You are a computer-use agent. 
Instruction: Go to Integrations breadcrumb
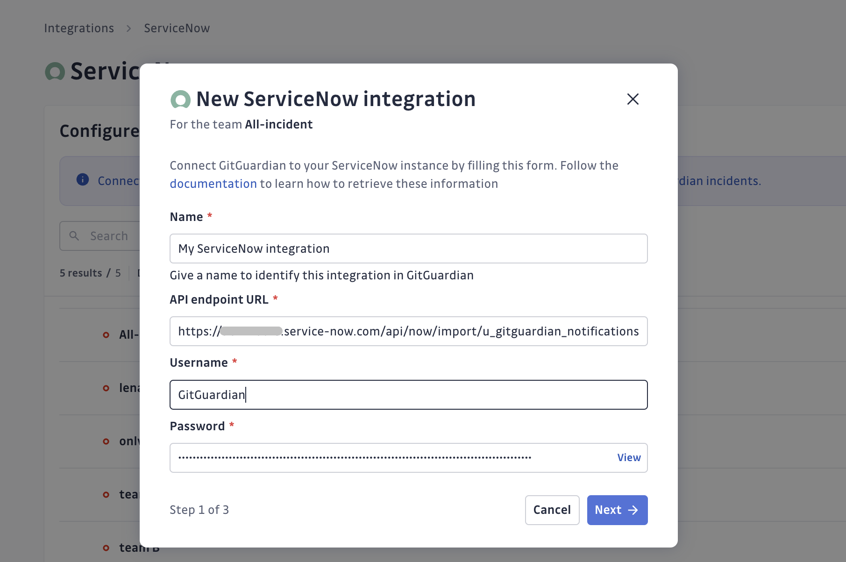coord(79,28)
